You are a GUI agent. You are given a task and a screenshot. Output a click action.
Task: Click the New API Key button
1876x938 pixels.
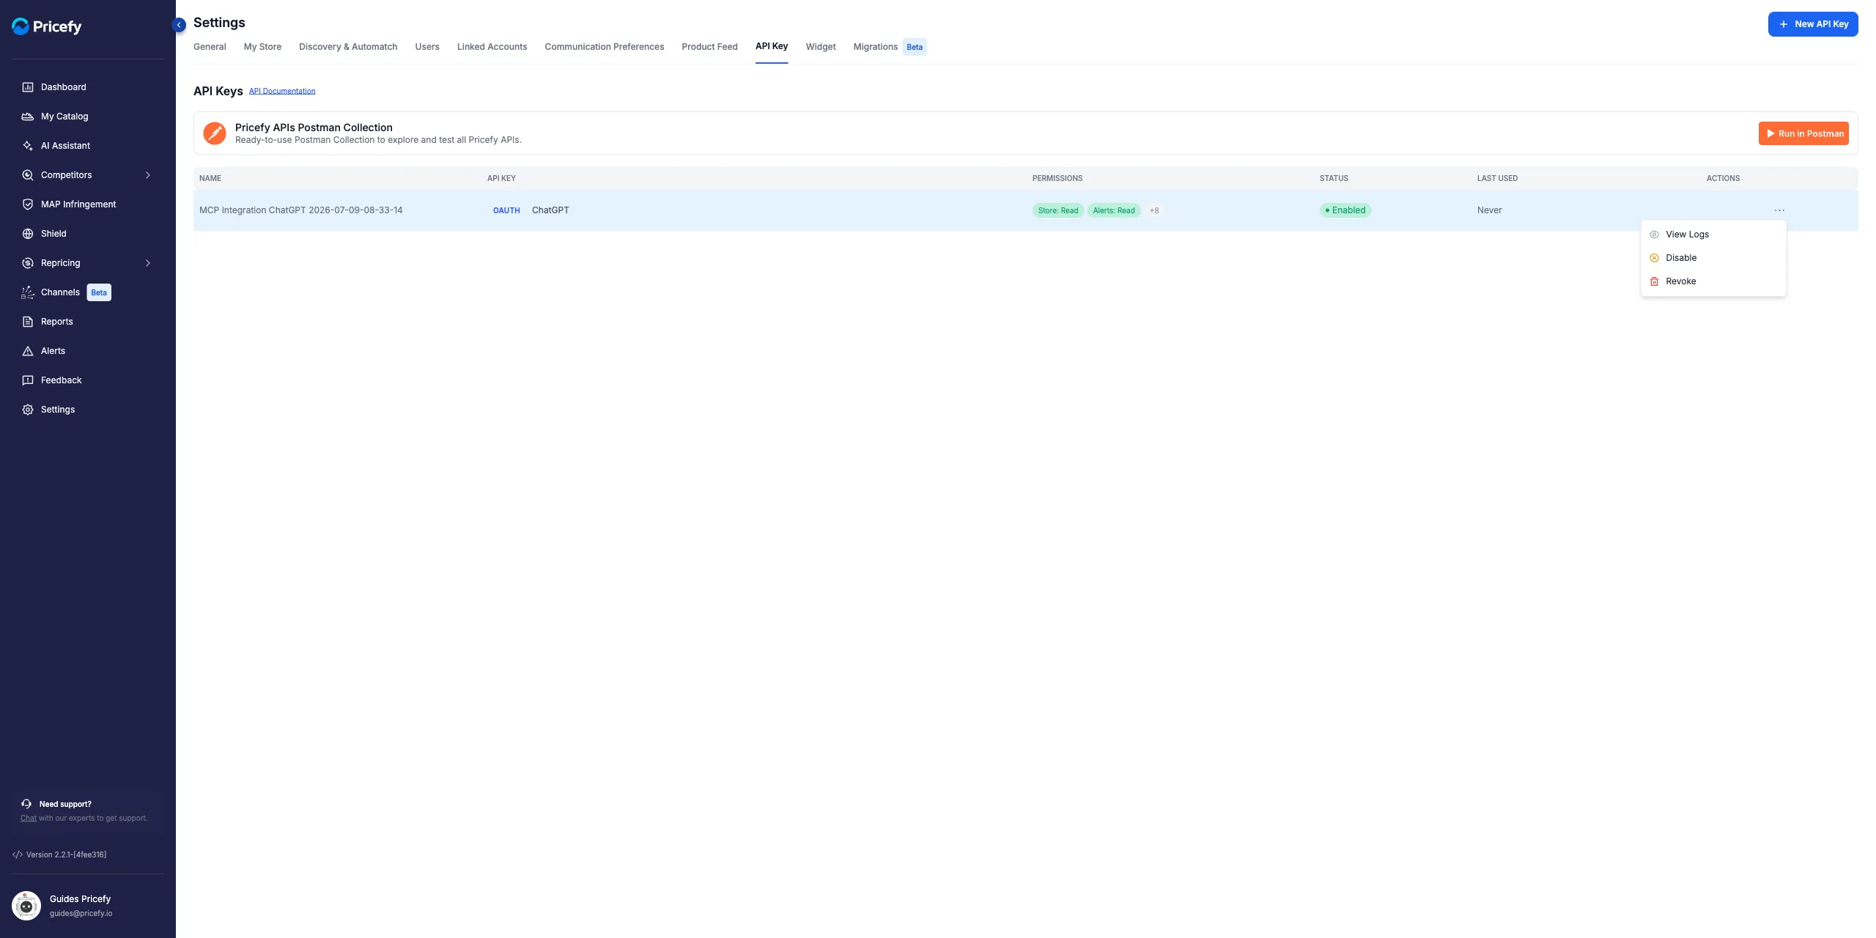1813,24
